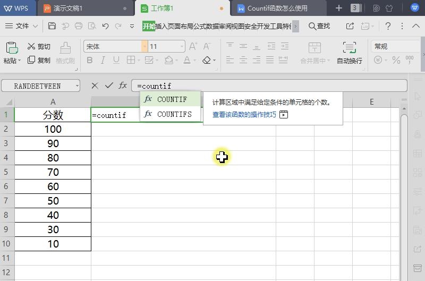This screenshot has width=425, height=281.
Task: Open the 文件 menu
Action: click(x=22, y=26)
